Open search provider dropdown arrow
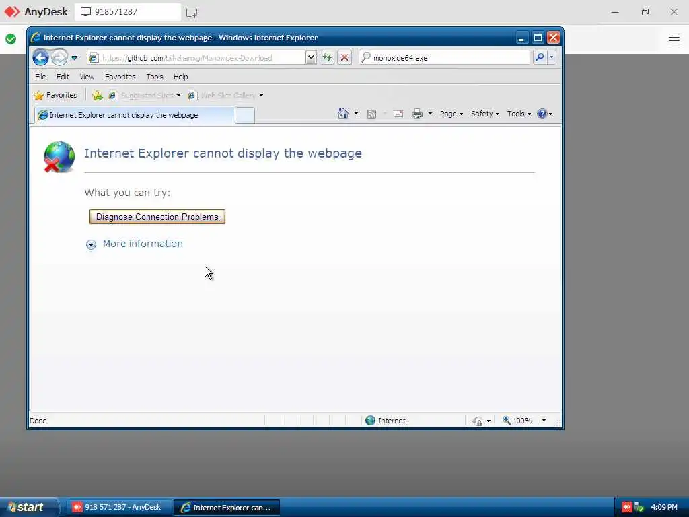This screenshot has height=517, width=689. [552, 57]
